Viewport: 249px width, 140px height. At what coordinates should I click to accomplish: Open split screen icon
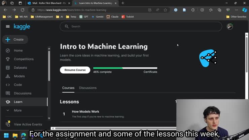(202, 10)
